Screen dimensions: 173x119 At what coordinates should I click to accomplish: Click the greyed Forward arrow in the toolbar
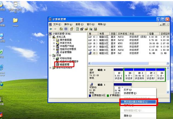point(55,29)
